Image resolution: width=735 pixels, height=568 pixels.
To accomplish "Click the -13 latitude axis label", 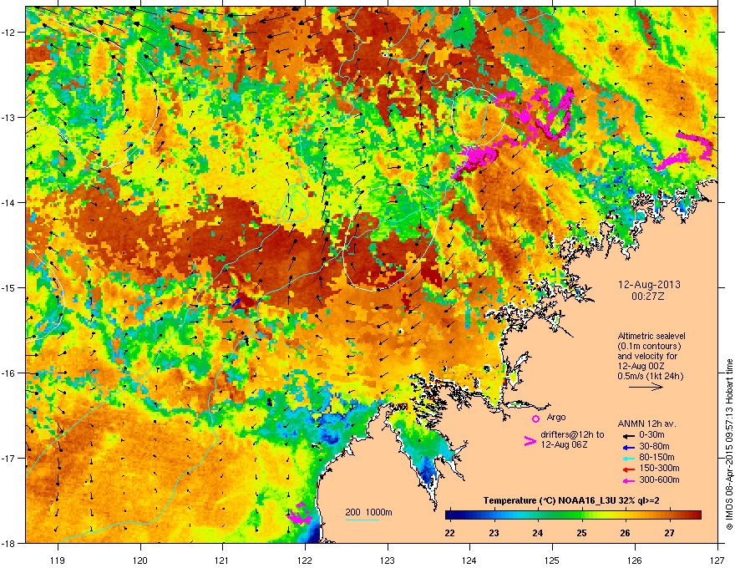I will (x=9, y=117).
